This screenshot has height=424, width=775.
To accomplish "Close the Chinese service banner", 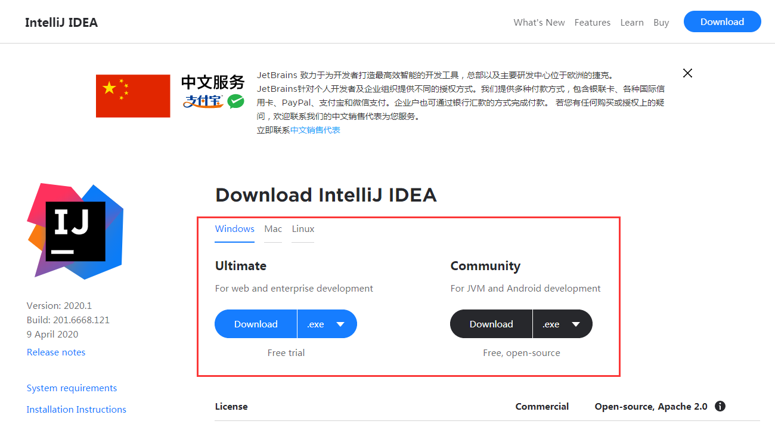I will pyautogui.click(x=687, y=73).
